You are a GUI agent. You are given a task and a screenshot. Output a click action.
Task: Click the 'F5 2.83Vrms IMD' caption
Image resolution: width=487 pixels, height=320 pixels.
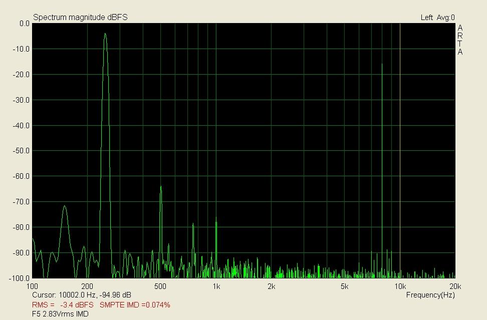pos(60,314)
